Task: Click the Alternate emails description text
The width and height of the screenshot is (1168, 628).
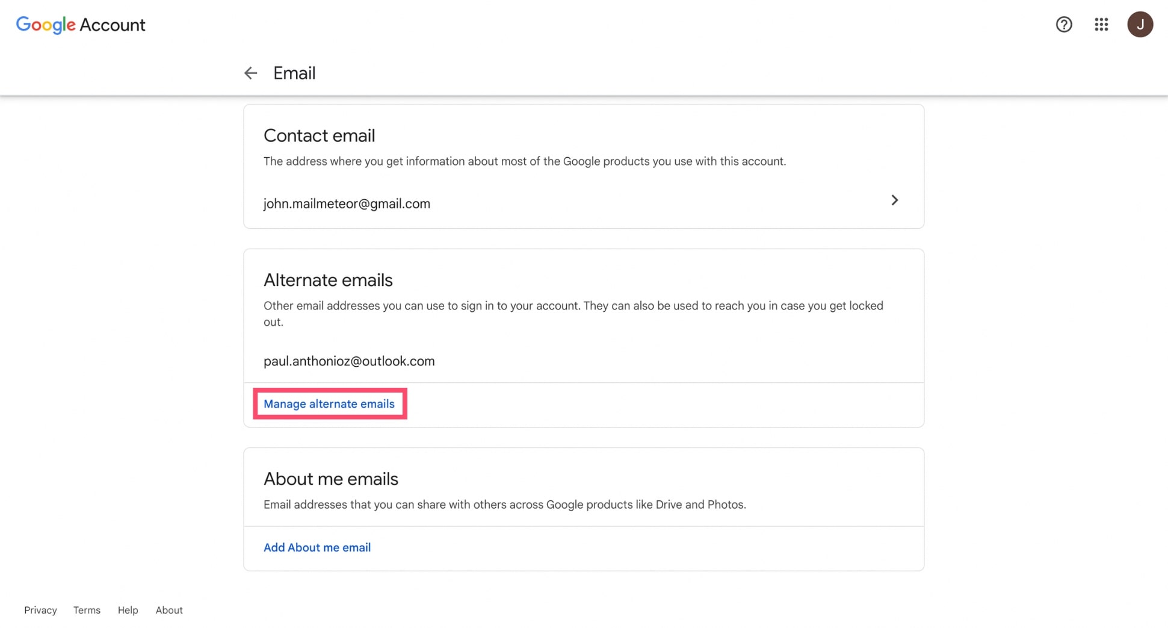Action: point(572,313)
